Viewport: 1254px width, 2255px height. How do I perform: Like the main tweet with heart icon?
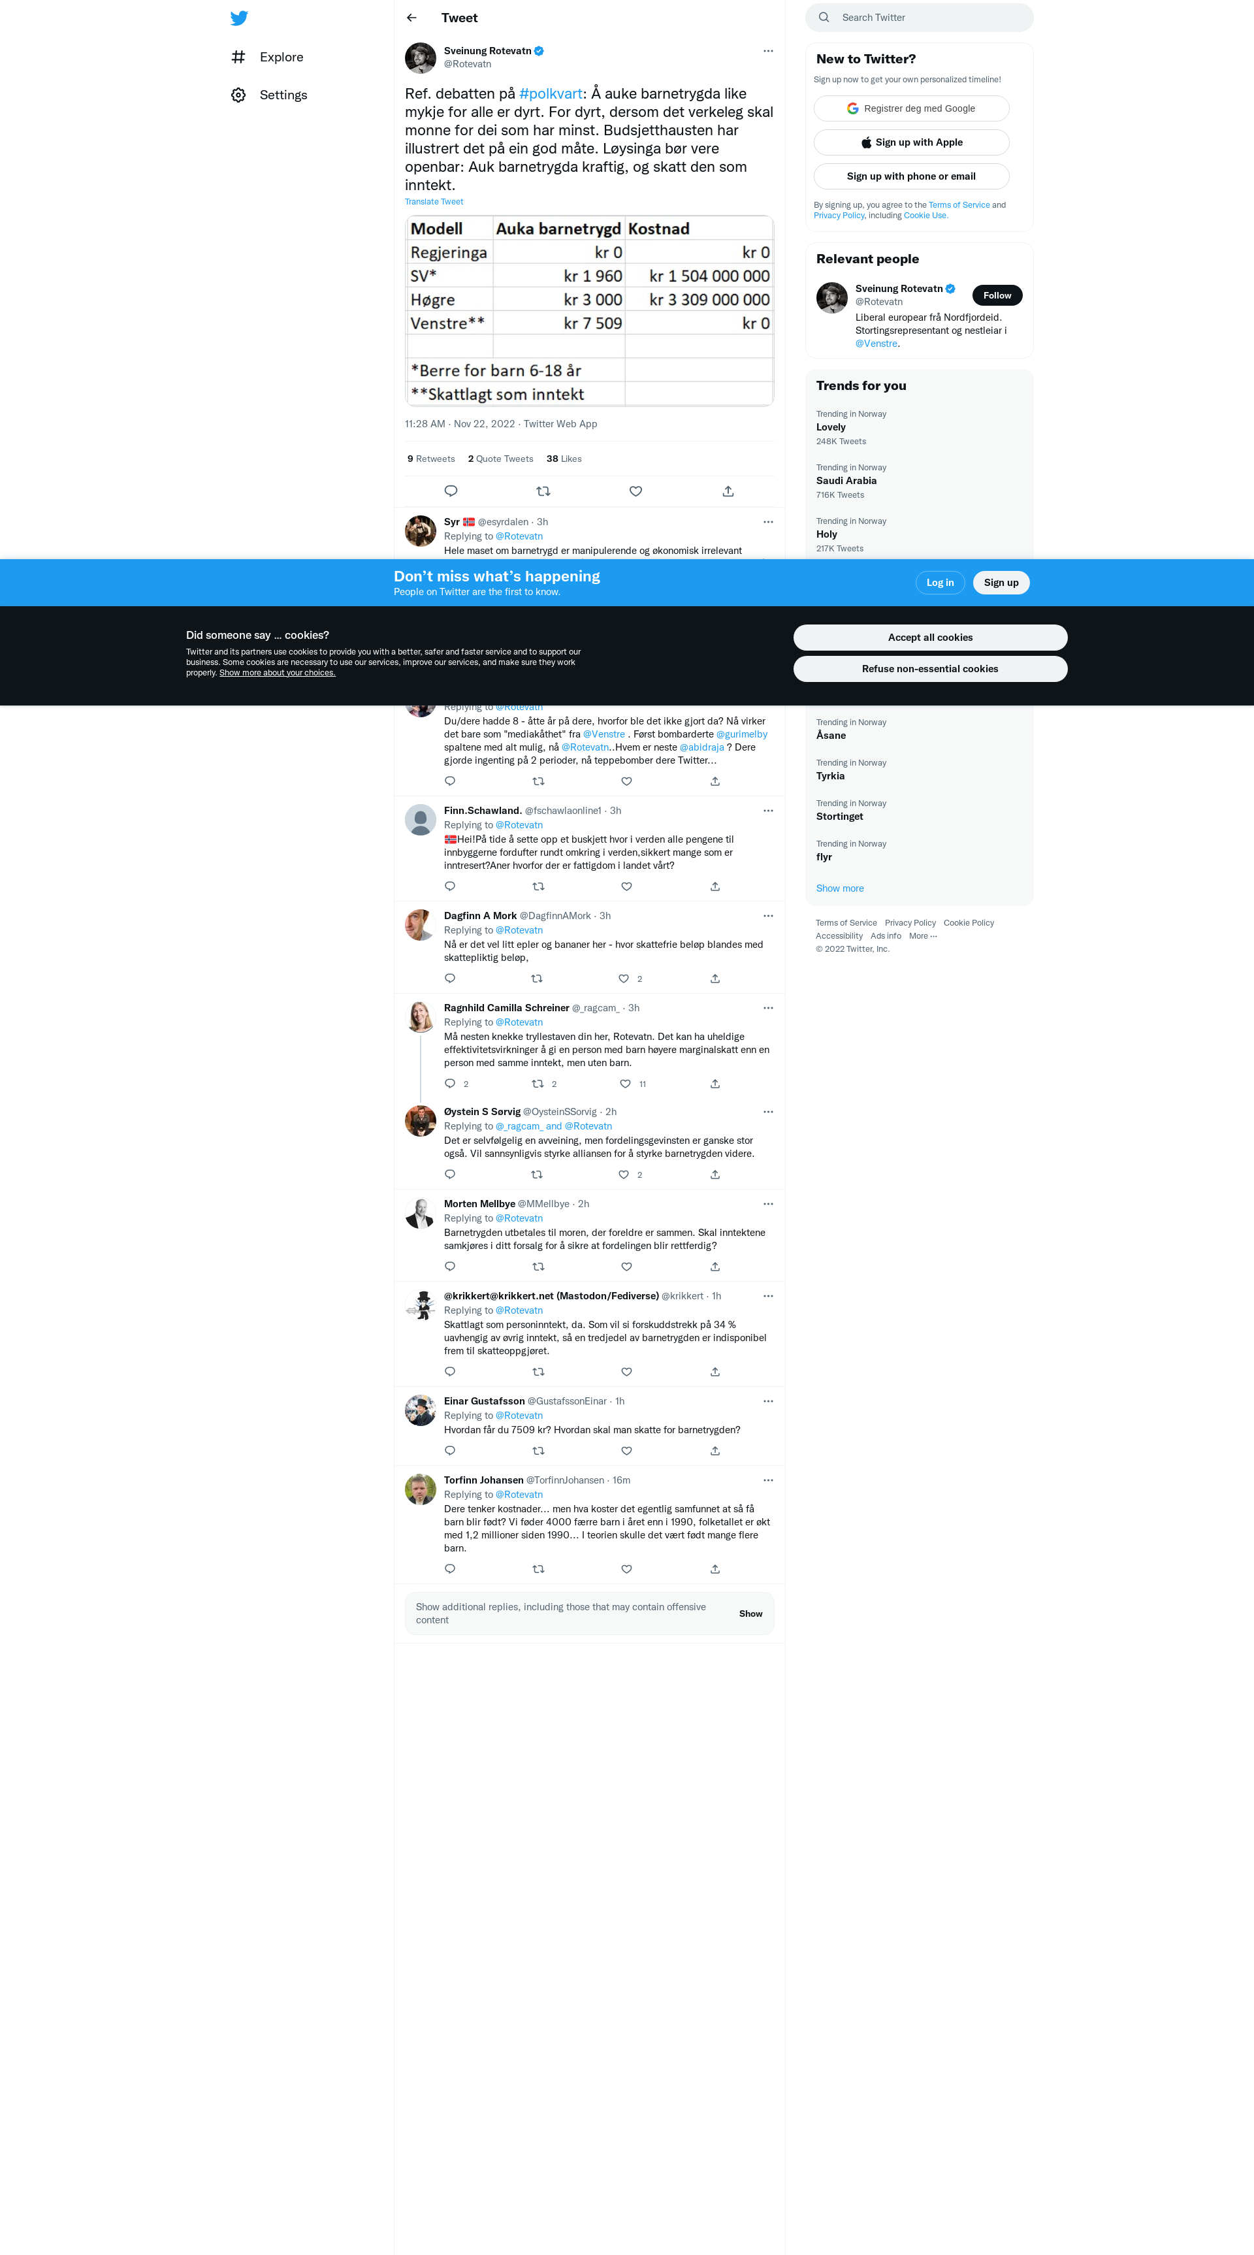pos(635,491)
